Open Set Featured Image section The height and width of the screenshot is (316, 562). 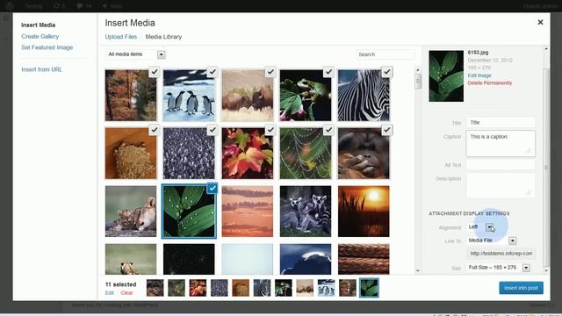(x=47, y=47)
